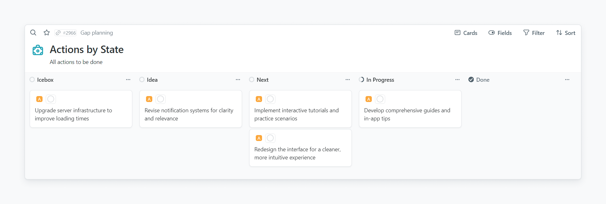
Task: Click the Actions by State camera icon
Action: [x=38, y=50]
